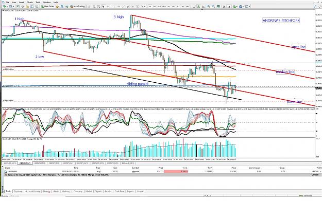This screenshot has width=322, height=201.
Task: Open the New Chart toolbar icon
Action: tap(4, 7)
